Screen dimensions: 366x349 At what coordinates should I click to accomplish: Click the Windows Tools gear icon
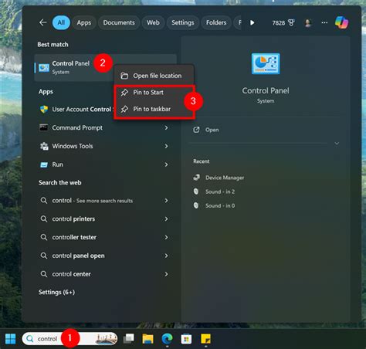[x=44, y=146]
